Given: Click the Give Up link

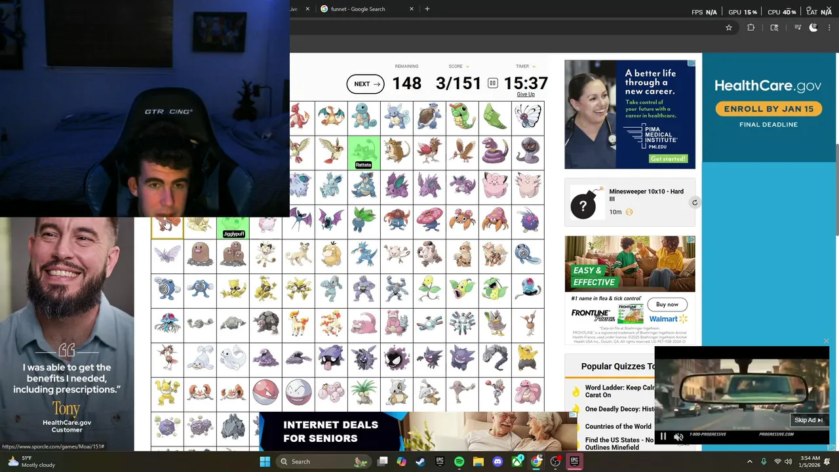Looking at the screenshot, I should [x=526, y=94].
